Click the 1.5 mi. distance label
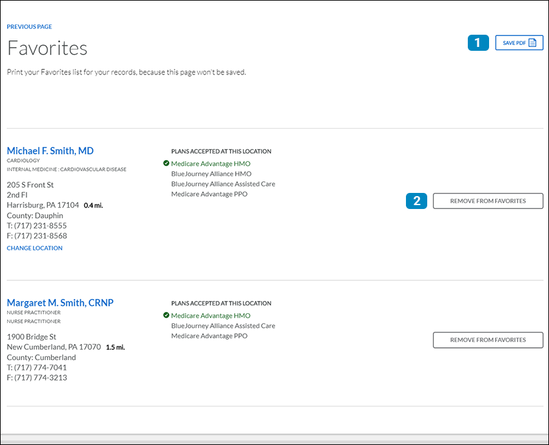 pyautogui.click(x=115, y=347)
